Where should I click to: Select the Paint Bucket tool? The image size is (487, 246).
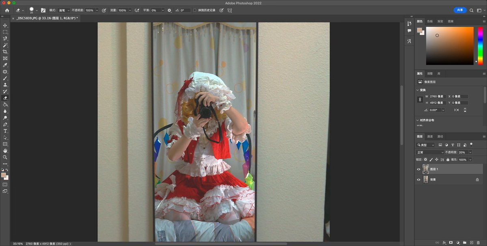[x=5, y=104]
